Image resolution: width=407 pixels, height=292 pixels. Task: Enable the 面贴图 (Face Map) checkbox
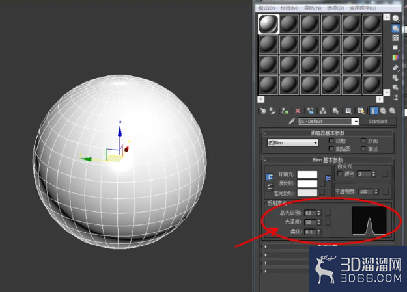point(331,148)
